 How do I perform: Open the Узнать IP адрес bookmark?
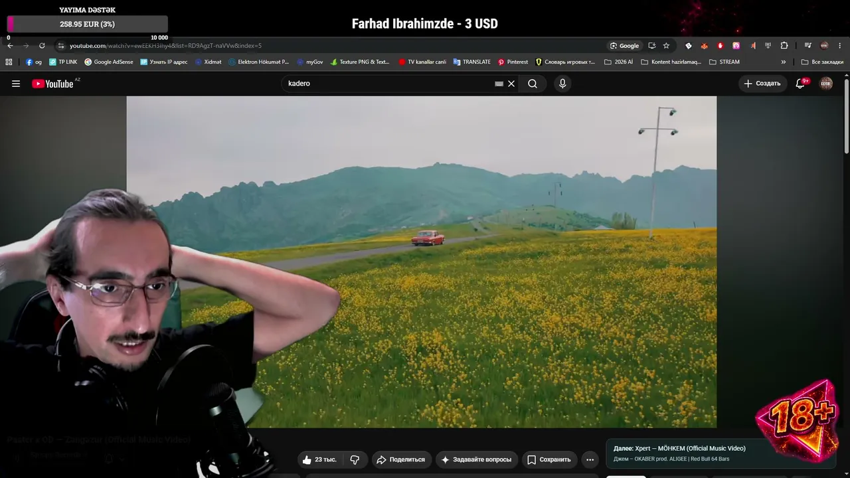(x=164, y=62)
